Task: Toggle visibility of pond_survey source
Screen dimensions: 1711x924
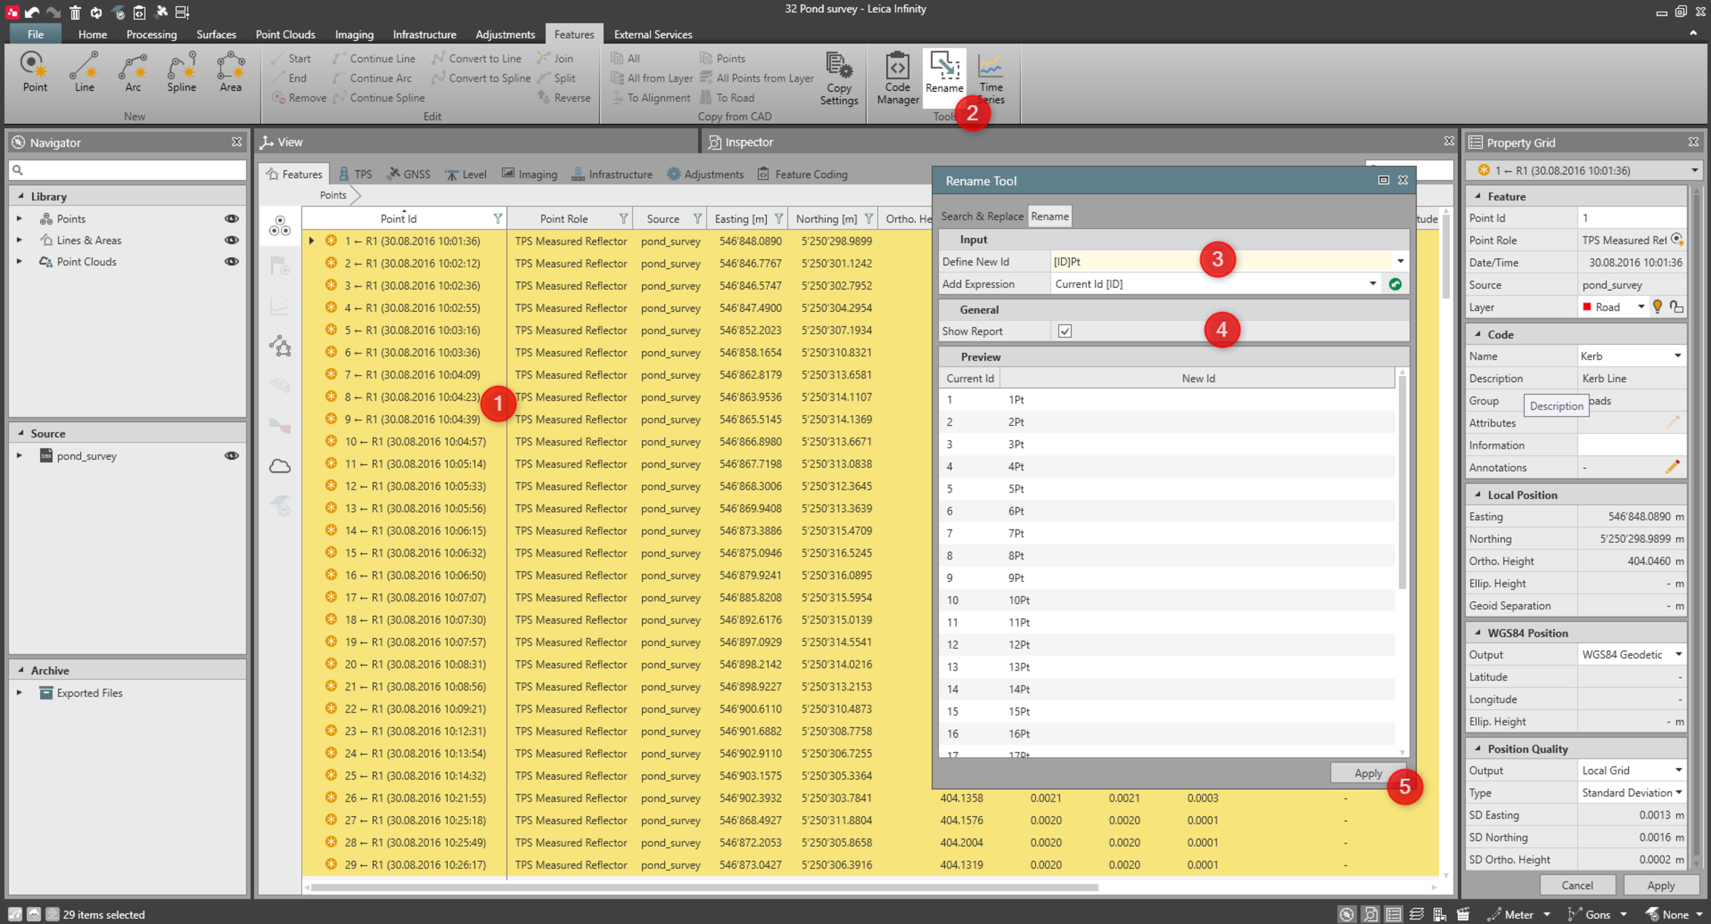Action: 231,456
